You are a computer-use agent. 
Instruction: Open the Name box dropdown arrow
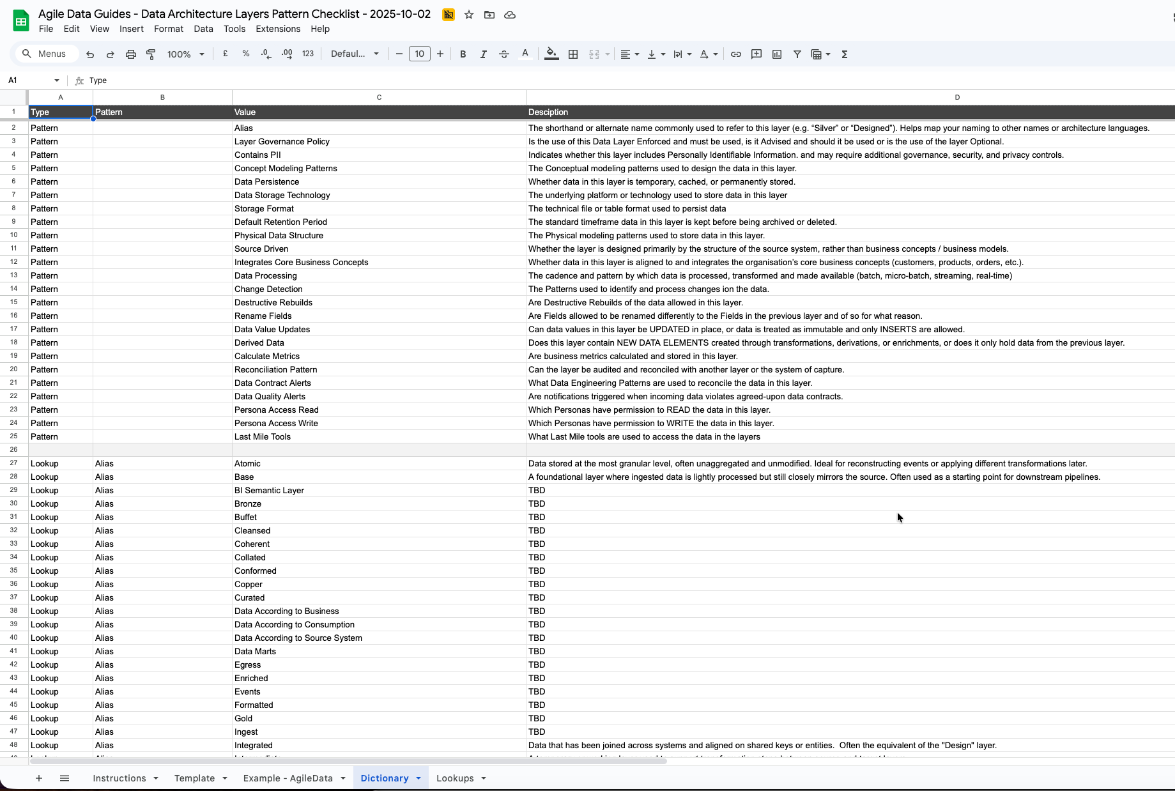coord(57,81)
